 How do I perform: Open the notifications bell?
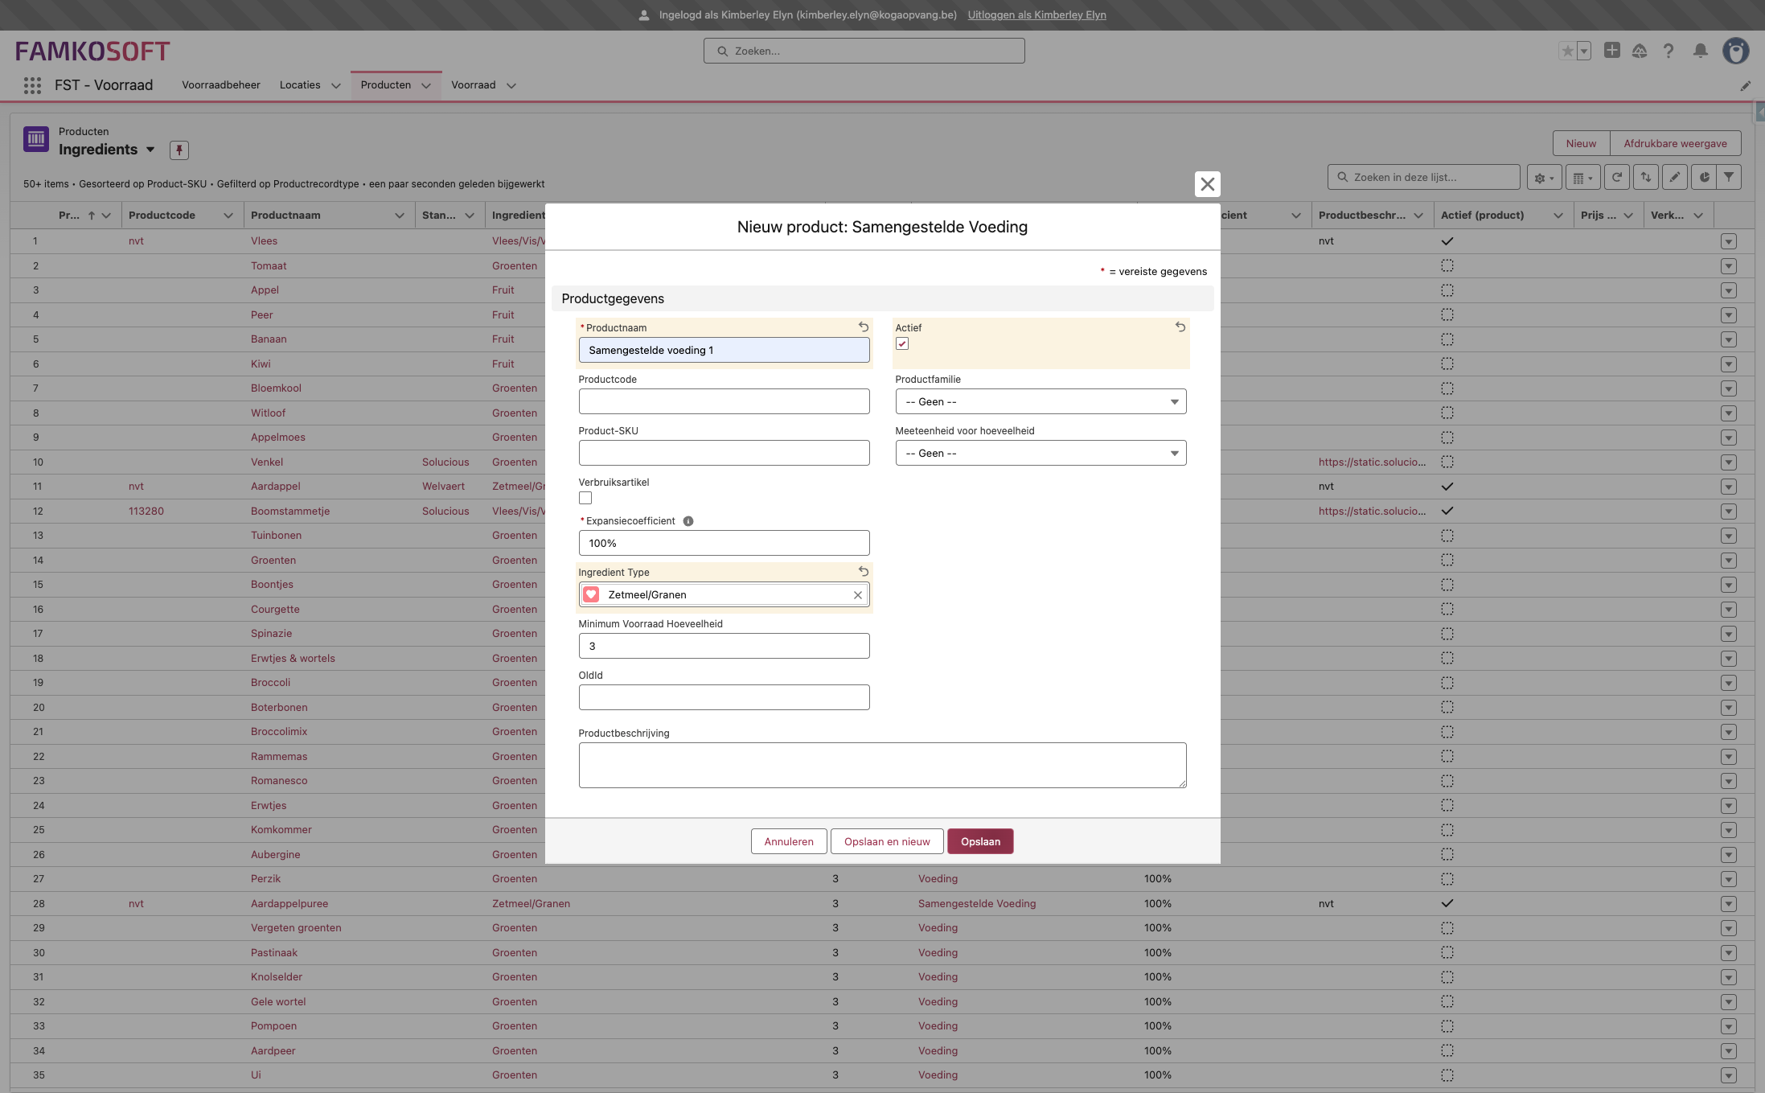tap(1700, 51)
